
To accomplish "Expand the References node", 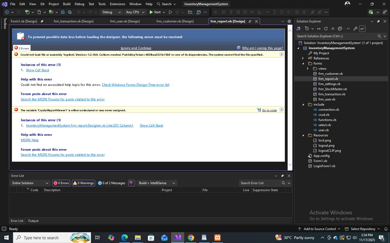I will pos(303,58).
